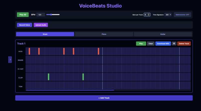The width and height of the screenshot is (201, 111).
Task: Click the BPM slider handle
Action: pyautogui.click(x=51, y=15)
